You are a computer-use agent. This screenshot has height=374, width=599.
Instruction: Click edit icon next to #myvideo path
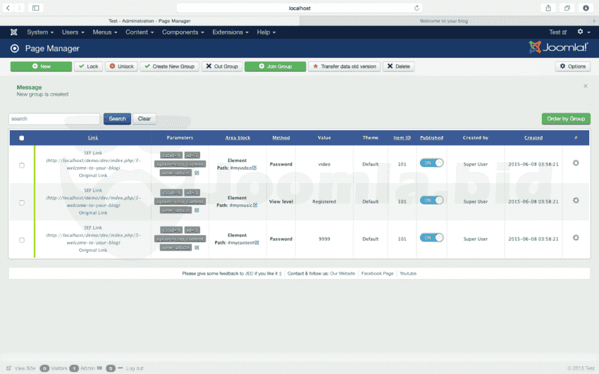[x=254, y=168]
